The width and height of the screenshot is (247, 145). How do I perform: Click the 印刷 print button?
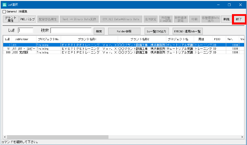point(195,19)
